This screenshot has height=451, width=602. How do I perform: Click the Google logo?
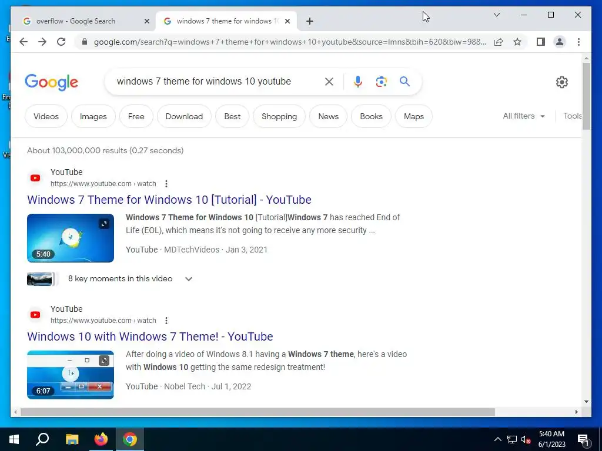52,82
